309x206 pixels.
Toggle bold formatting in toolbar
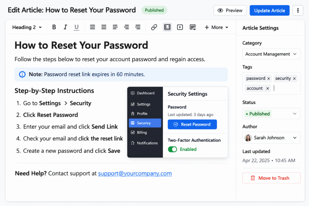(54, 27)
